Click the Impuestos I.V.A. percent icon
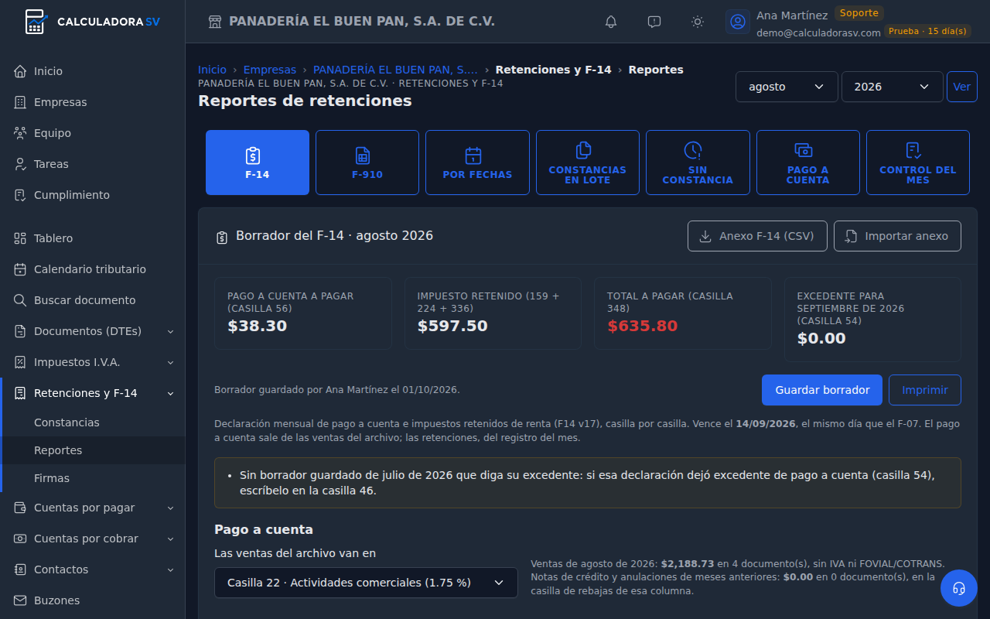Screen dimensions: 990x619 [x=20, y=362]
